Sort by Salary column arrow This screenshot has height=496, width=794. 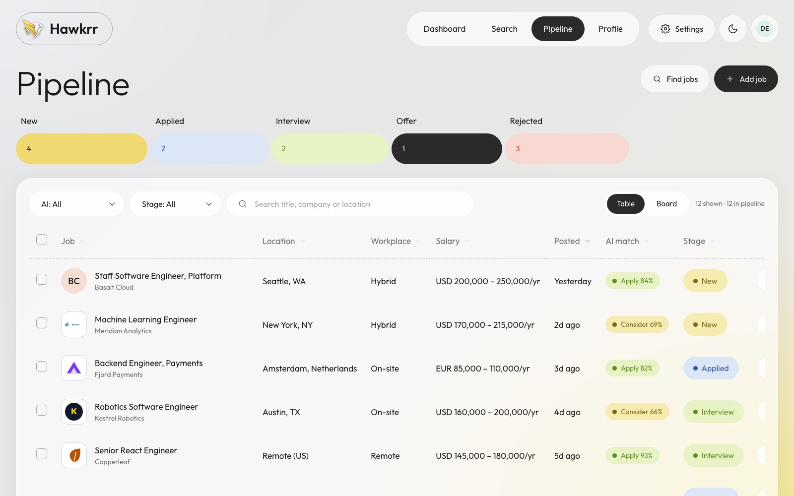(x=467, y=242)
